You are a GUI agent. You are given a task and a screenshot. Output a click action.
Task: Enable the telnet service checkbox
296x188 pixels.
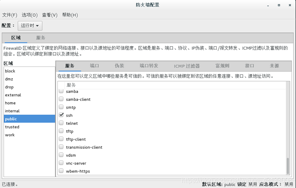click(61, 123)
